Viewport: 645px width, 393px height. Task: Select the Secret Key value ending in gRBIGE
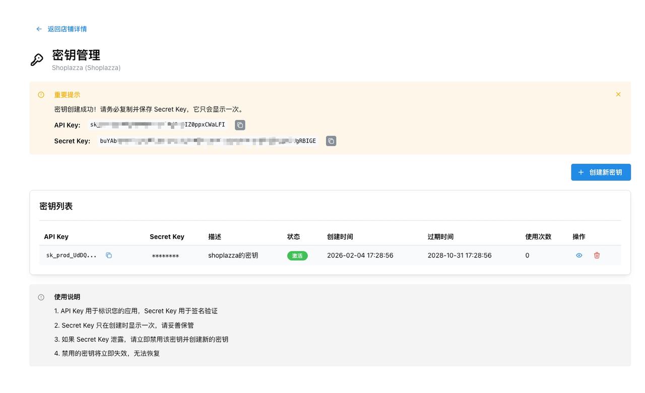pyautogui.click(x=208, y=141)
